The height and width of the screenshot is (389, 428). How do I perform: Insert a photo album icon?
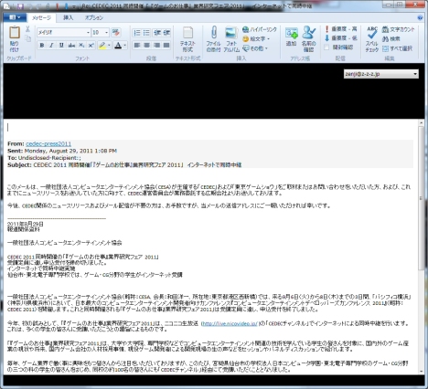coord(231,33)
